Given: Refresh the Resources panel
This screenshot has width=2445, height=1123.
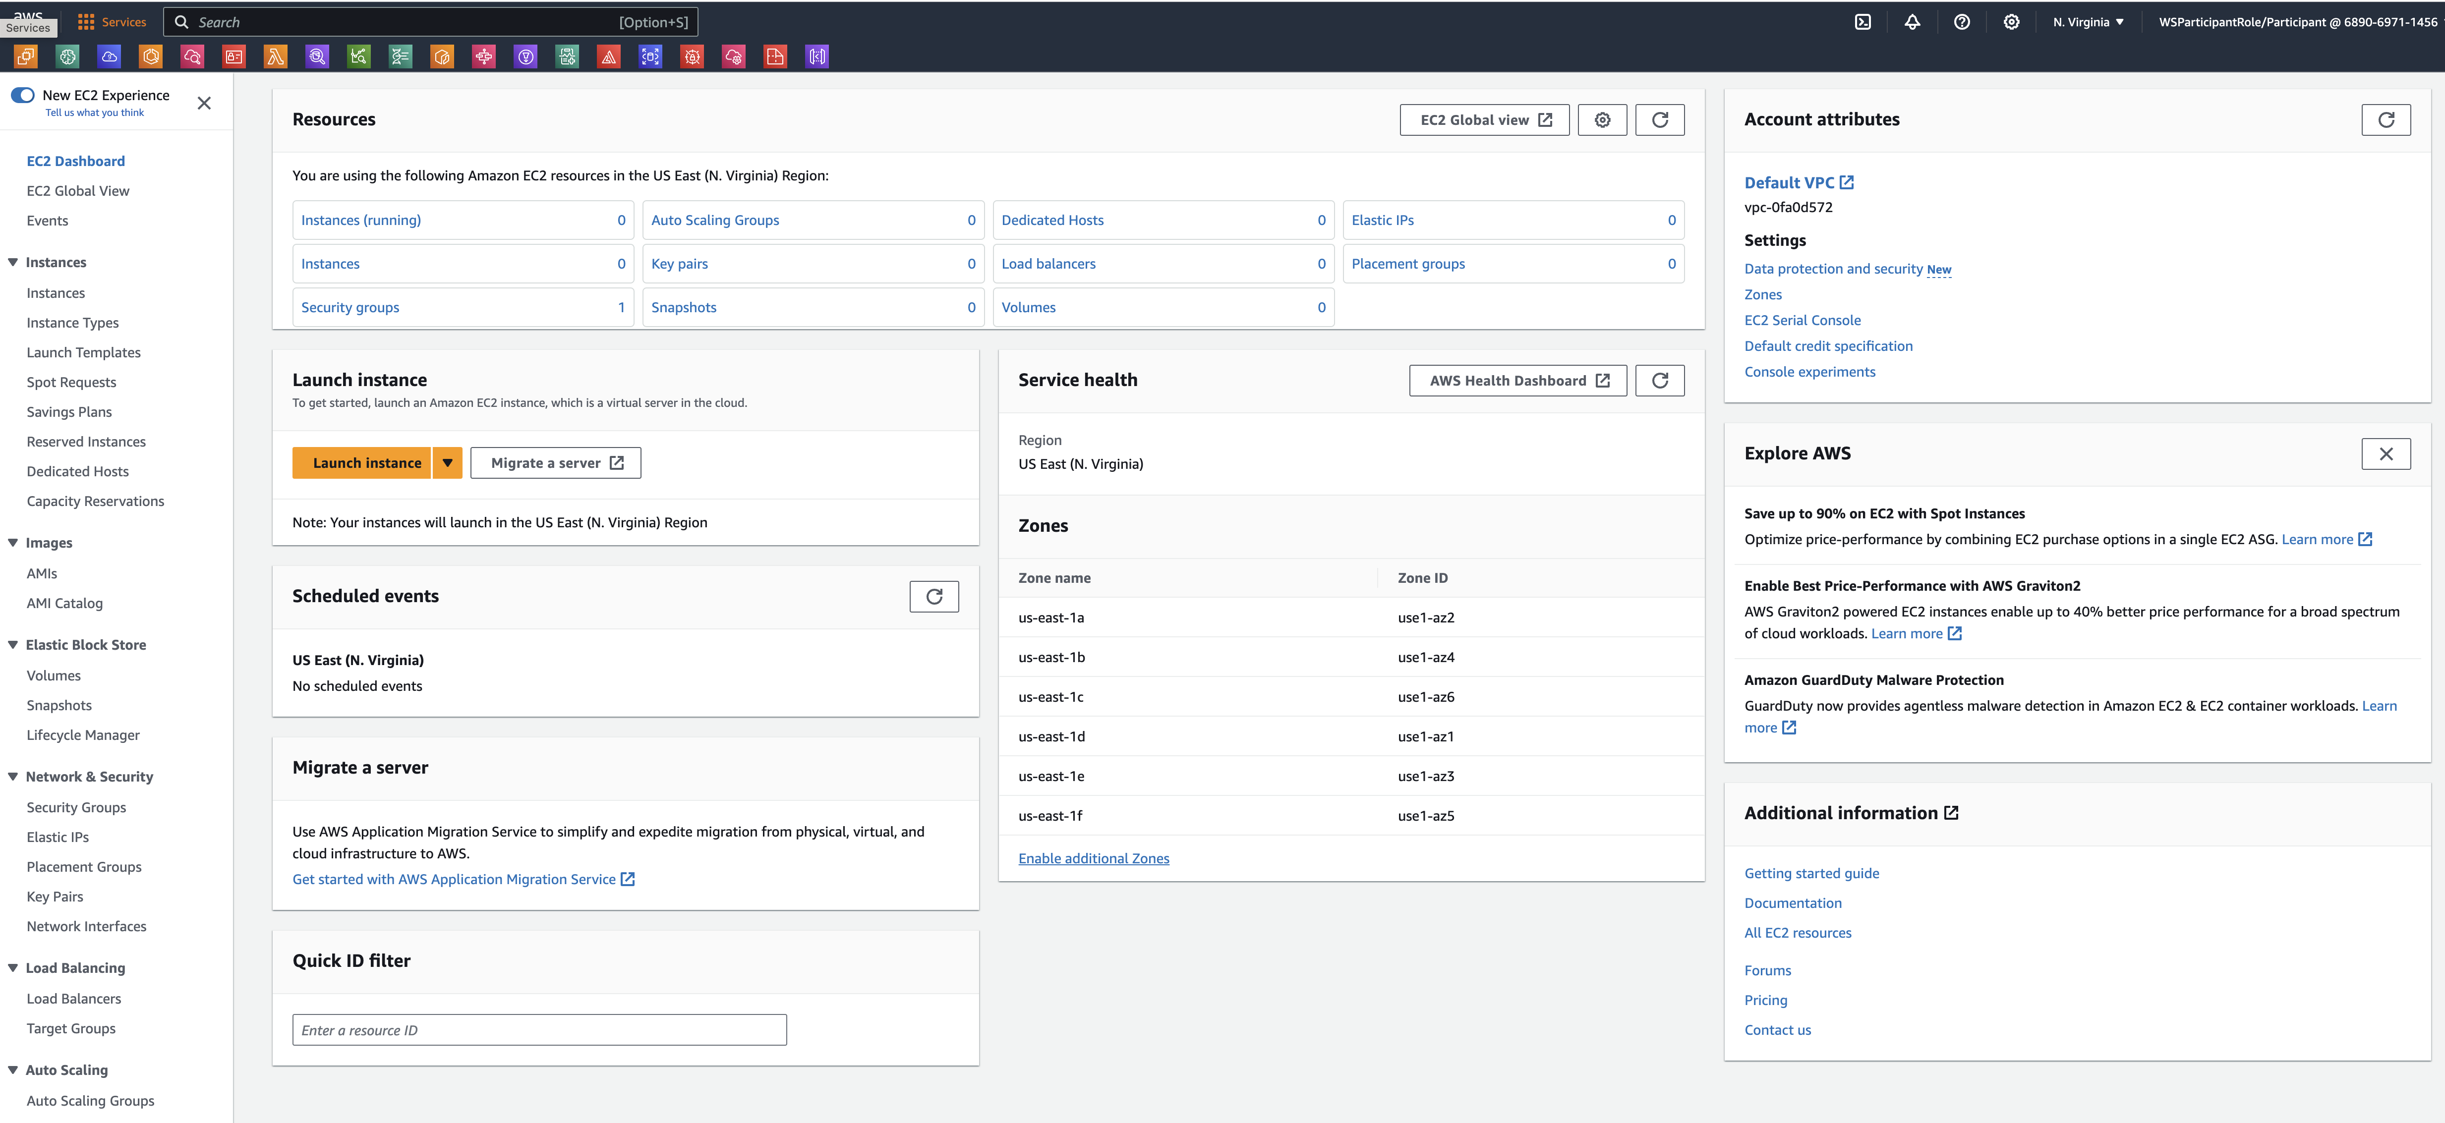Looking at the screenshot, I should click(x=1660, y=119).
